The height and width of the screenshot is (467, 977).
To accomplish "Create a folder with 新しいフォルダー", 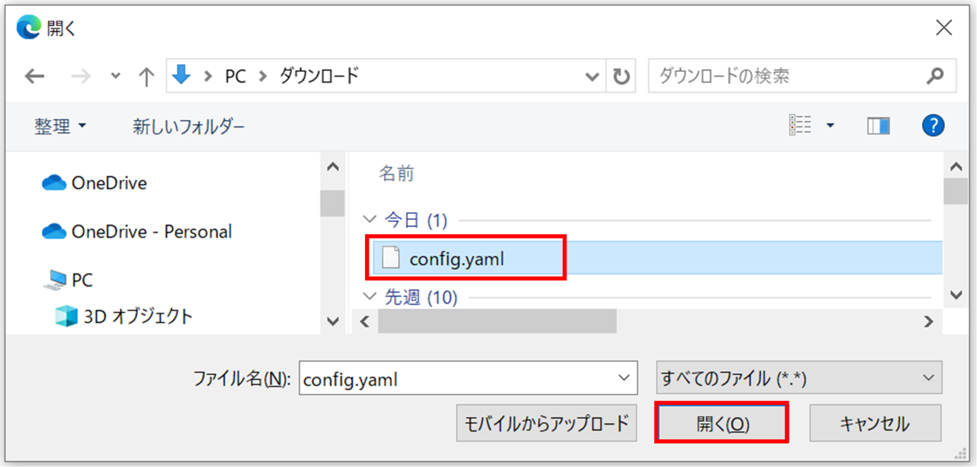I will [188, 125].
